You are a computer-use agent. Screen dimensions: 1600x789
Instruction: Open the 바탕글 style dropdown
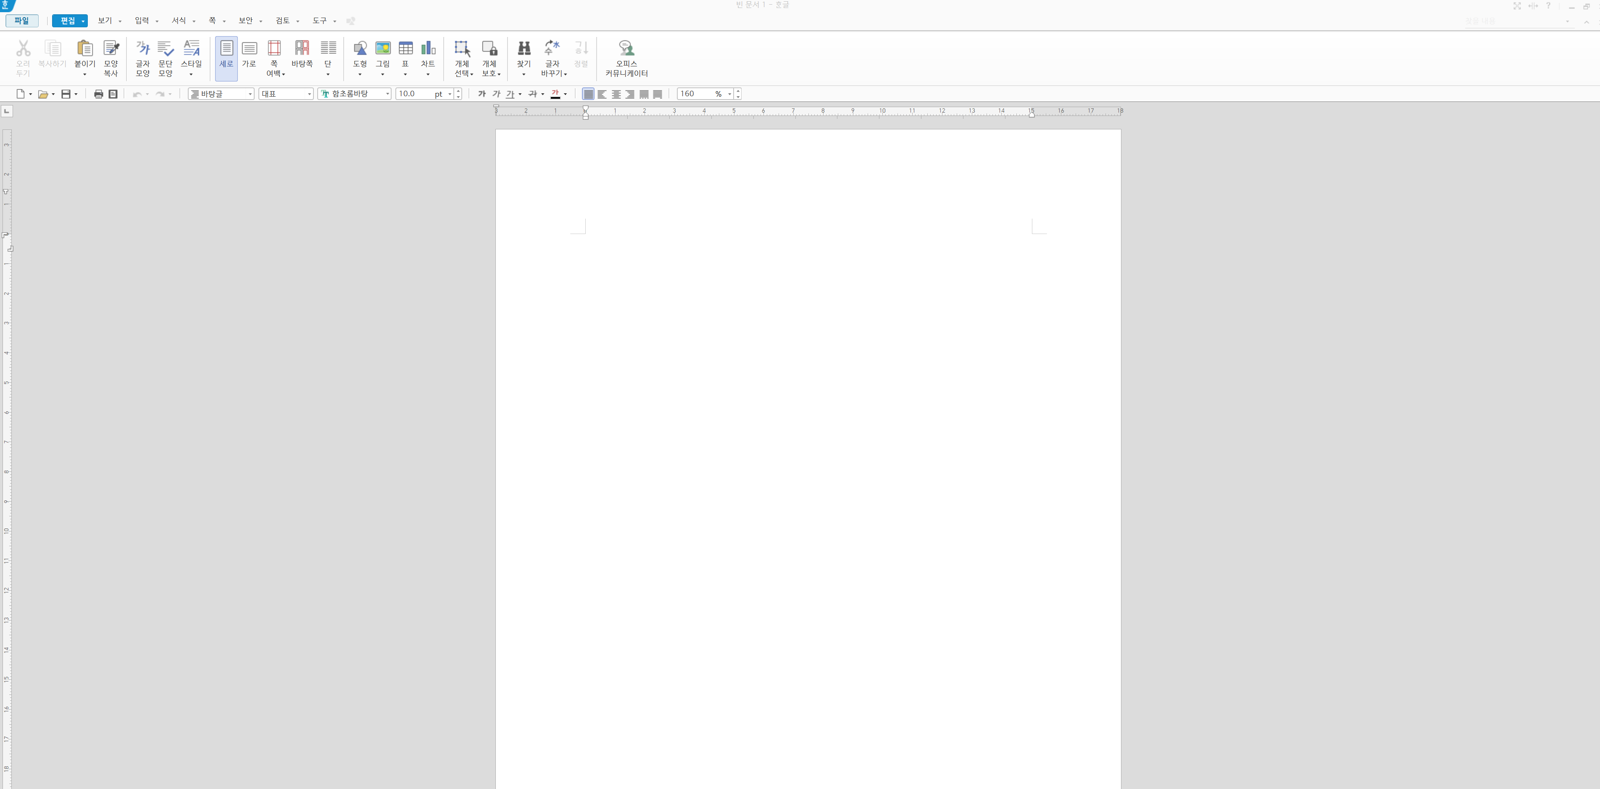click(250, 94)
